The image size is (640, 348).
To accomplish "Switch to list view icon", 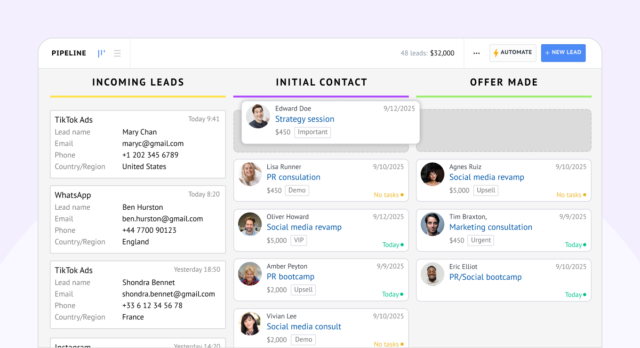I will point(117,53).
